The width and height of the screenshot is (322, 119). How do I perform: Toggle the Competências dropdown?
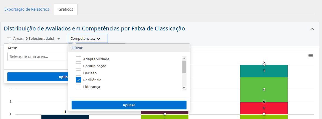coord(88,39)
